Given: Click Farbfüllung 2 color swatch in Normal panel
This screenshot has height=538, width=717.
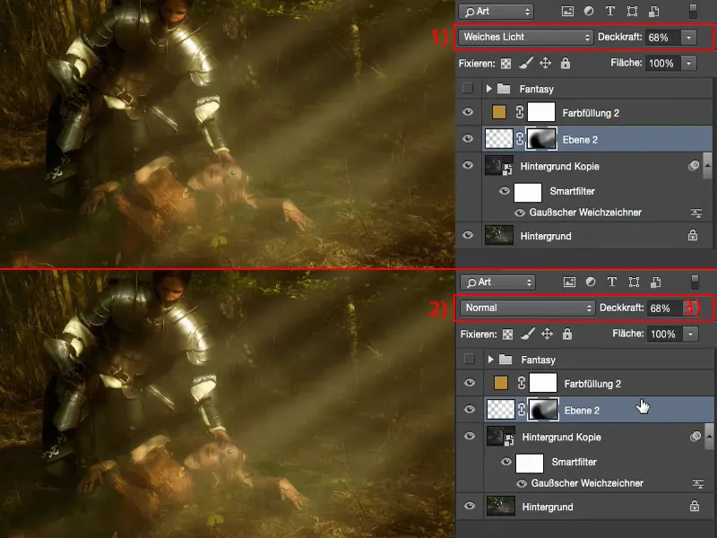Looking at the screenshot, I should pyautogui.click(x=501, y=383).
